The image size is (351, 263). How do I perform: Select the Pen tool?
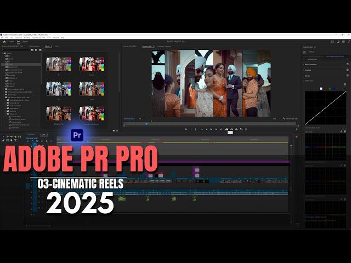(x=3, y=140)
